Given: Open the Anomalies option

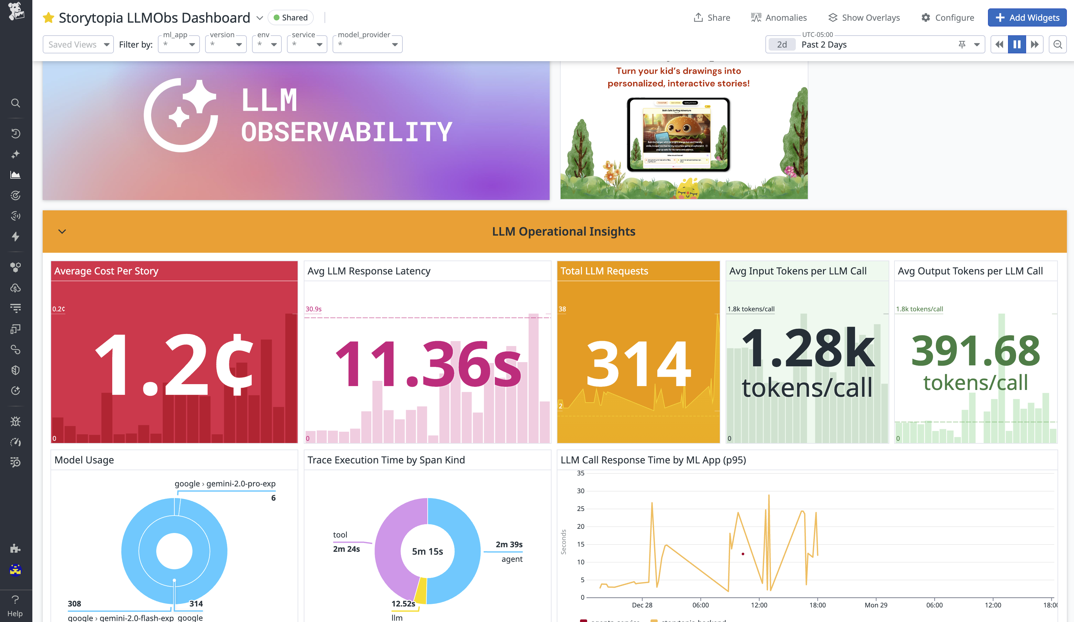Looking at the screenshot, I should point(779,17).
